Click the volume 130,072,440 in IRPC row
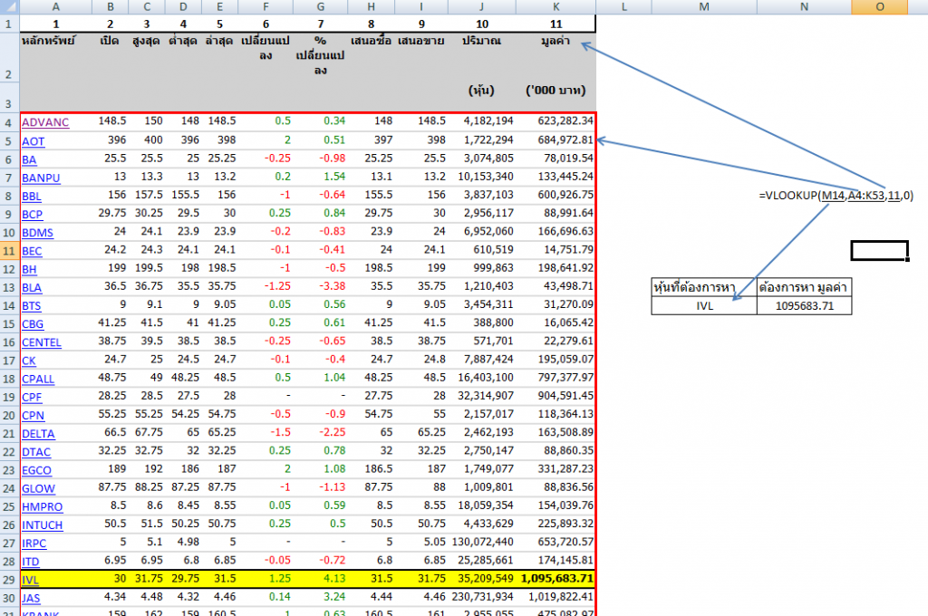Image resolution: width=928 pixels, height=616 pixels. click(x=482, y=542)
